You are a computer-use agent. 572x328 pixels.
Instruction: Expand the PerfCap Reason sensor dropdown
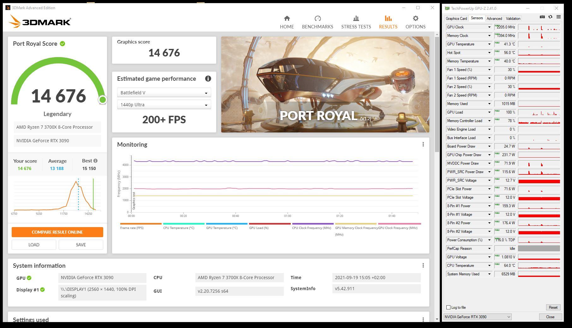coord(489,249)
